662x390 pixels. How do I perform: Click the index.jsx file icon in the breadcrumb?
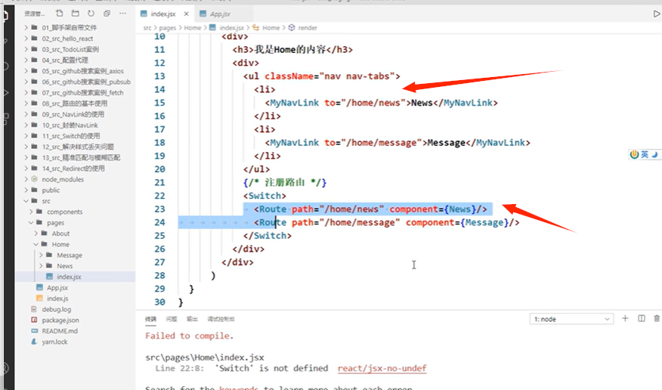pos(213,27)
